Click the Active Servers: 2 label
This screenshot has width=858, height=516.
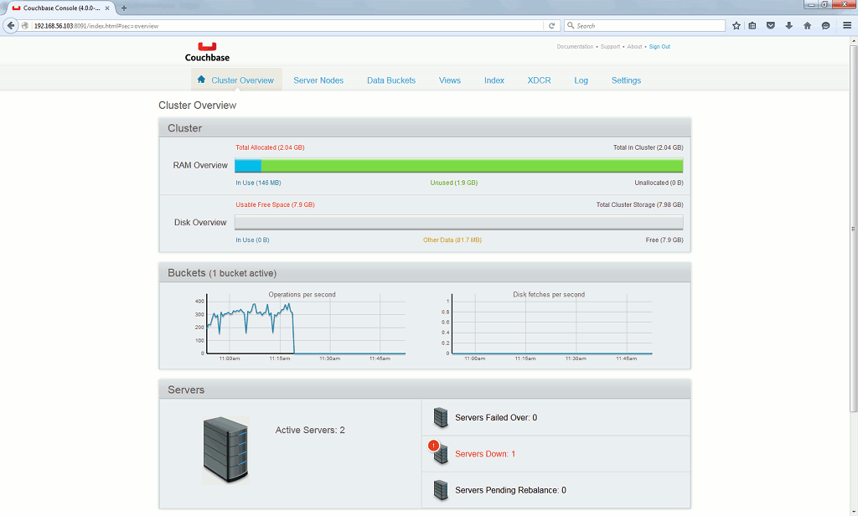310,430
